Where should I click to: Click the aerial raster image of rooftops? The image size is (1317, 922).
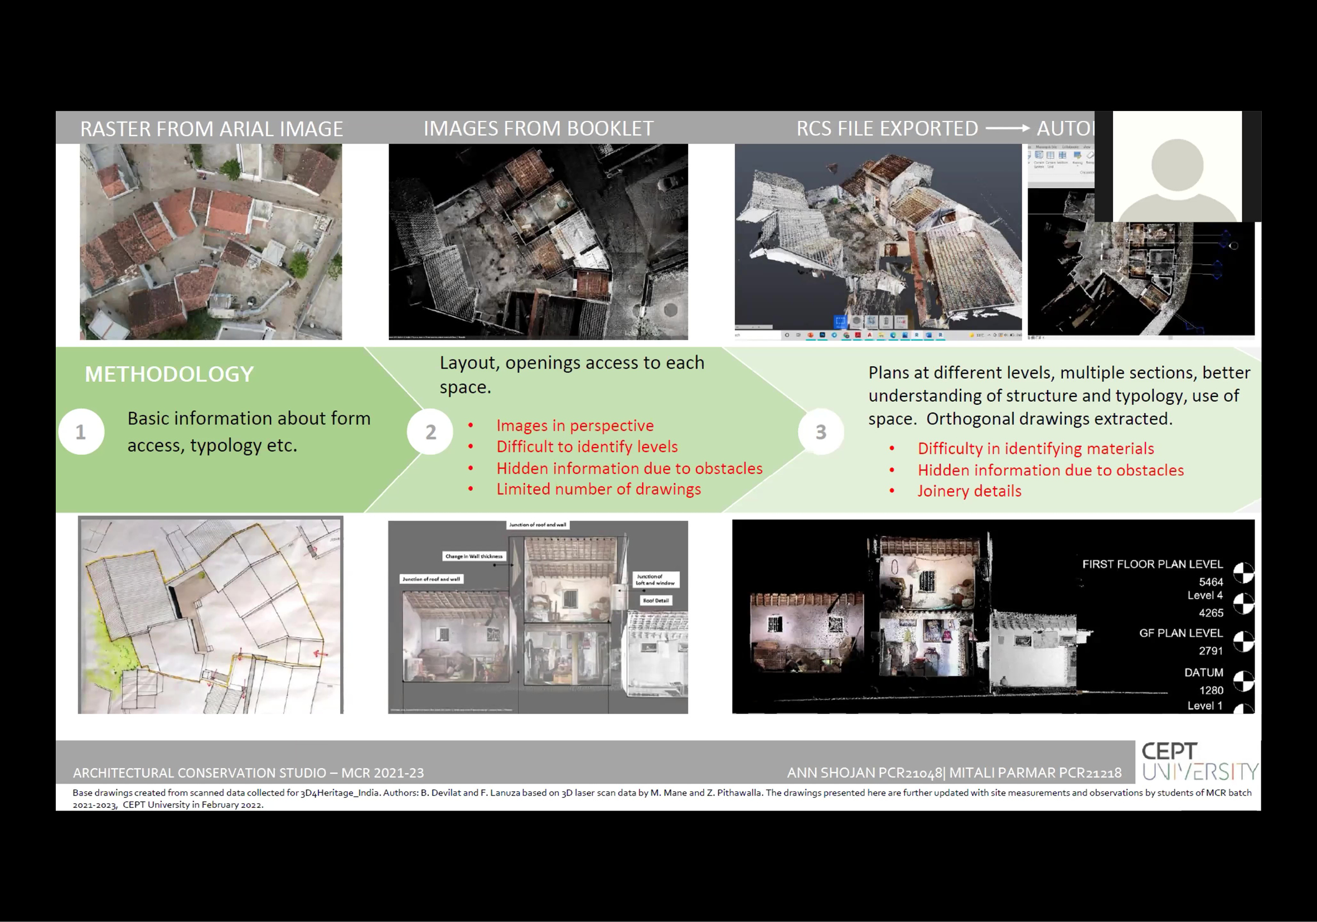[211, 241]
